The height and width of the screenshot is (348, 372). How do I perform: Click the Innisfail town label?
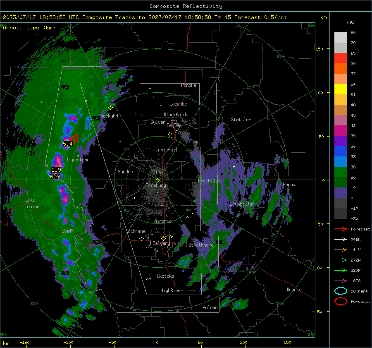[x=167, y=150]
